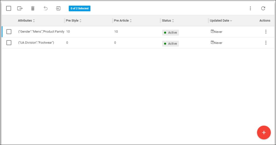The height and width of the screenshot is (145, 276).
Task: Toggle the select-all checkbox in the toolbar
Action: 9,8
